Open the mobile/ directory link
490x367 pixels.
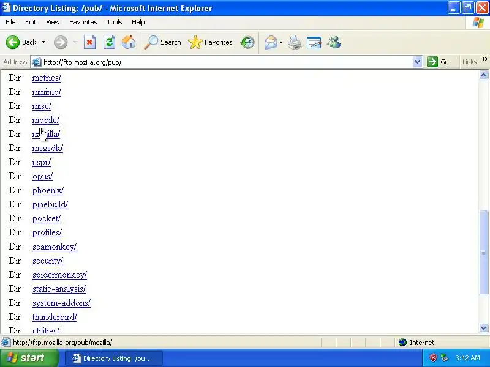tap(45, 120)
